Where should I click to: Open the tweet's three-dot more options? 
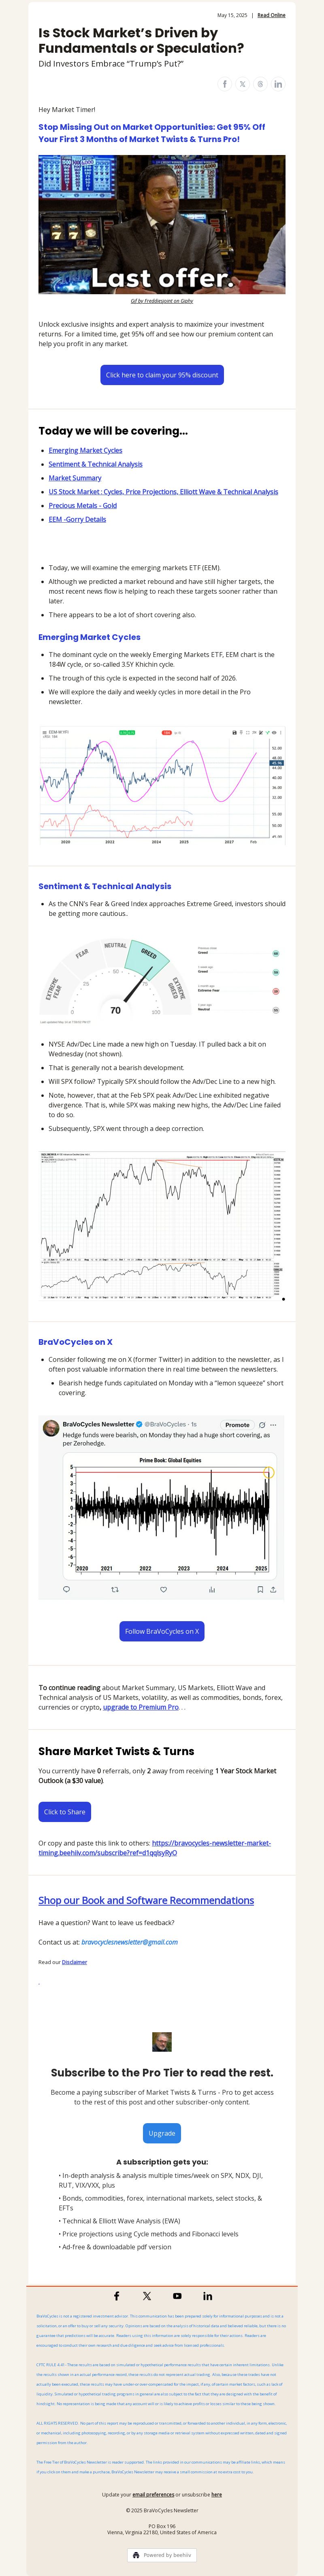[x=273, y=1424]
